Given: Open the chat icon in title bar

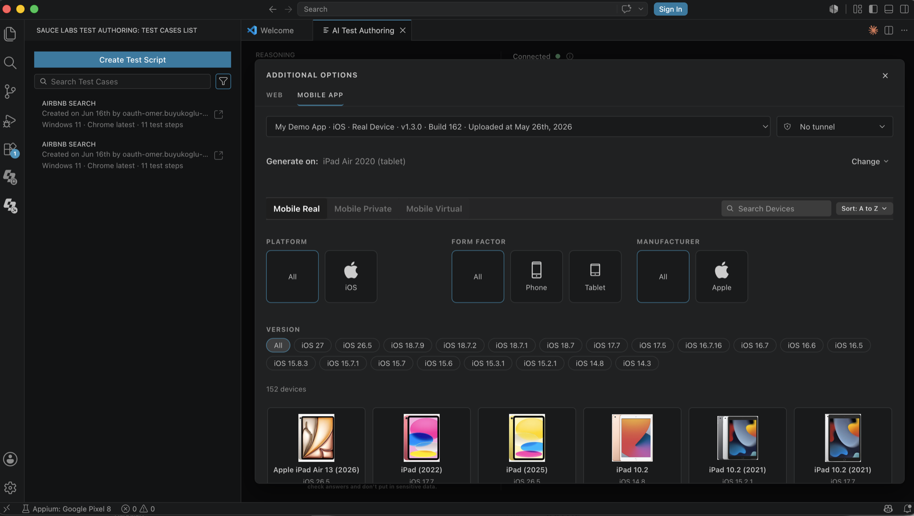Looking at the screenshot, I should pyautogui.click(x=627, y=9).
